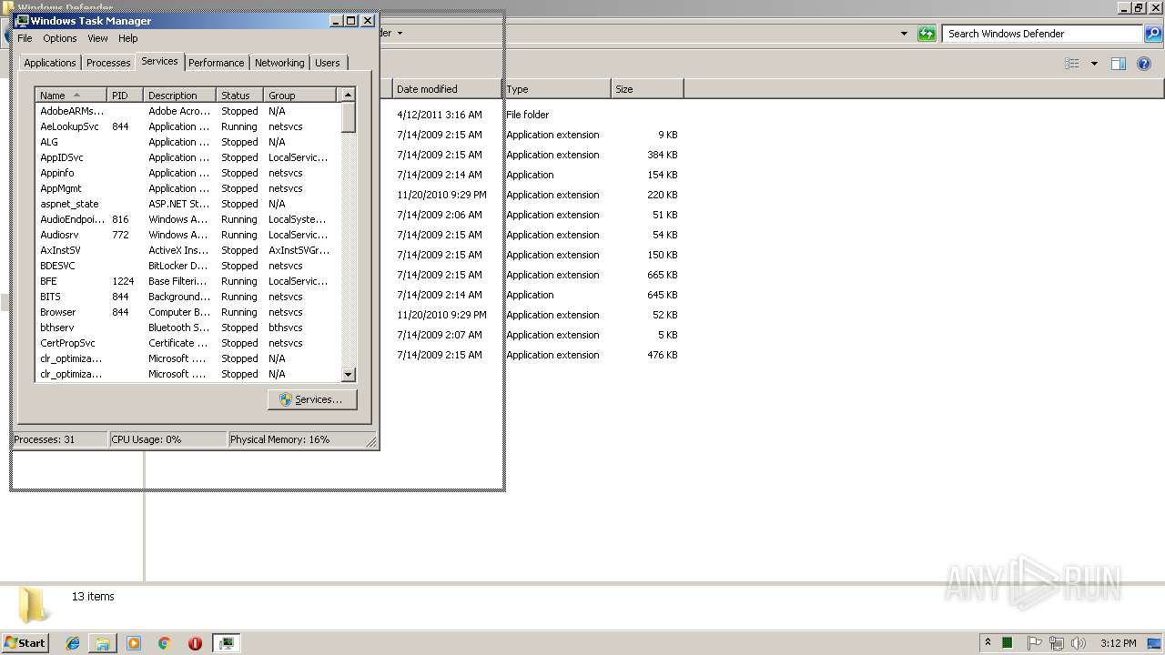
Task: Launch Windows Media Player from taskbar
Action: tap(134, 643)
